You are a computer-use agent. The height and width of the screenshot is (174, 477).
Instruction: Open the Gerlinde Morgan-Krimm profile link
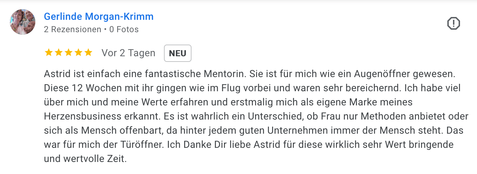click(99, 16)
